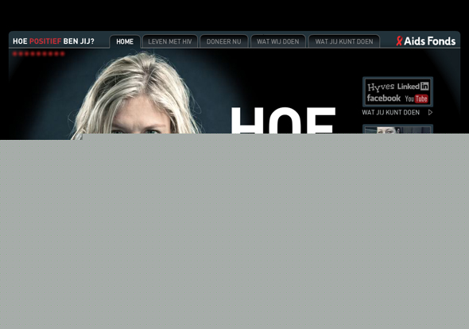Click the HOE POSITIEF BEN JIJ? title
Viewport: 469px width, 329px height.
pyautogui.click(x=53, y=41)
